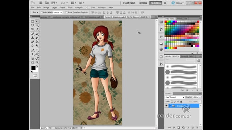Select the Eraser tool

point(33,42)
